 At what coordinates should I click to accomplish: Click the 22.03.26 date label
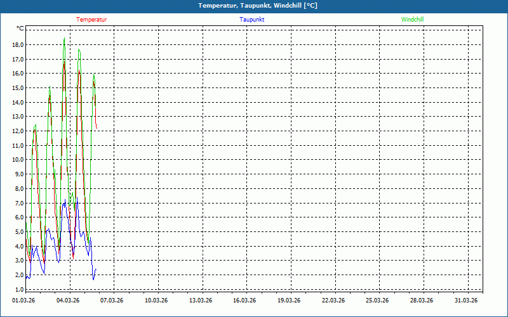[x=333, y=301]
